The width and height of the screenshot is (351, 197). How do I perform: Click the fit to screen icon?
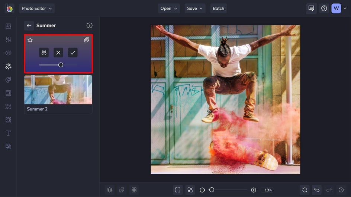pos(178,190)
